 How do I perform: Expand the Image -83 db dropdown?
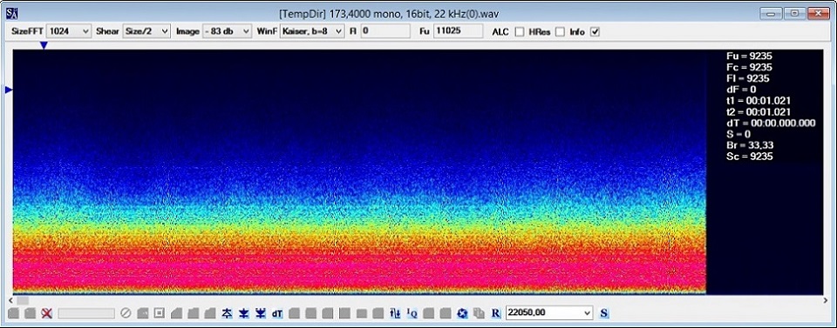[x=227, y=31]
